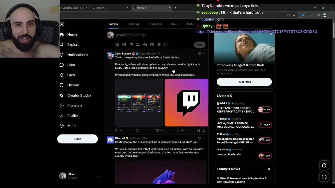Image resolution: width=335 pixels, height=188 pixels.
Task: Select the M.O.B timeline tab
Action: (191, 24)
